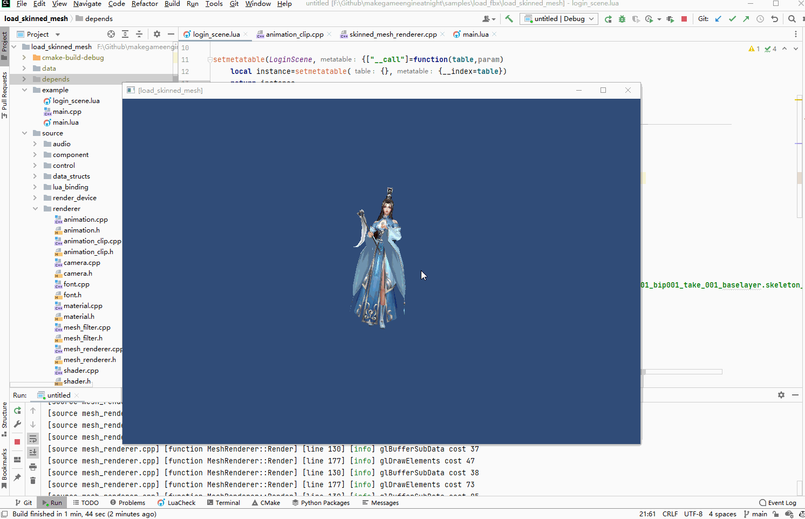Expand the cmake-build-debug folder
Viewport: 805px width, 519px height.
(x=24, y=58)
